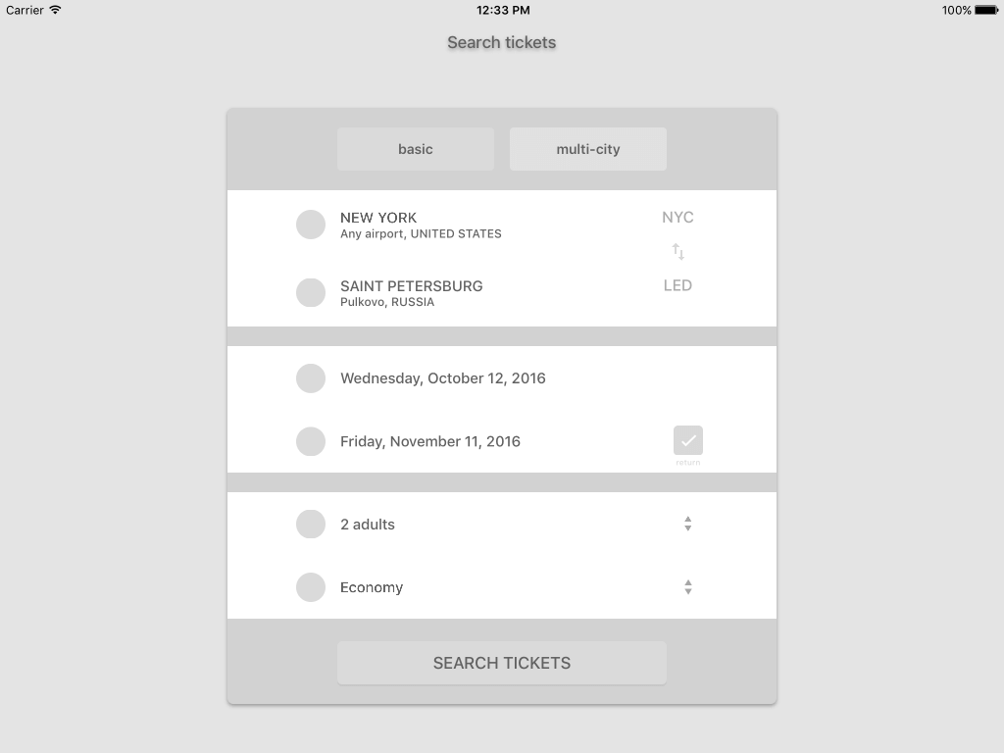Click the circle icon beside 2 adults

point(311,525)
